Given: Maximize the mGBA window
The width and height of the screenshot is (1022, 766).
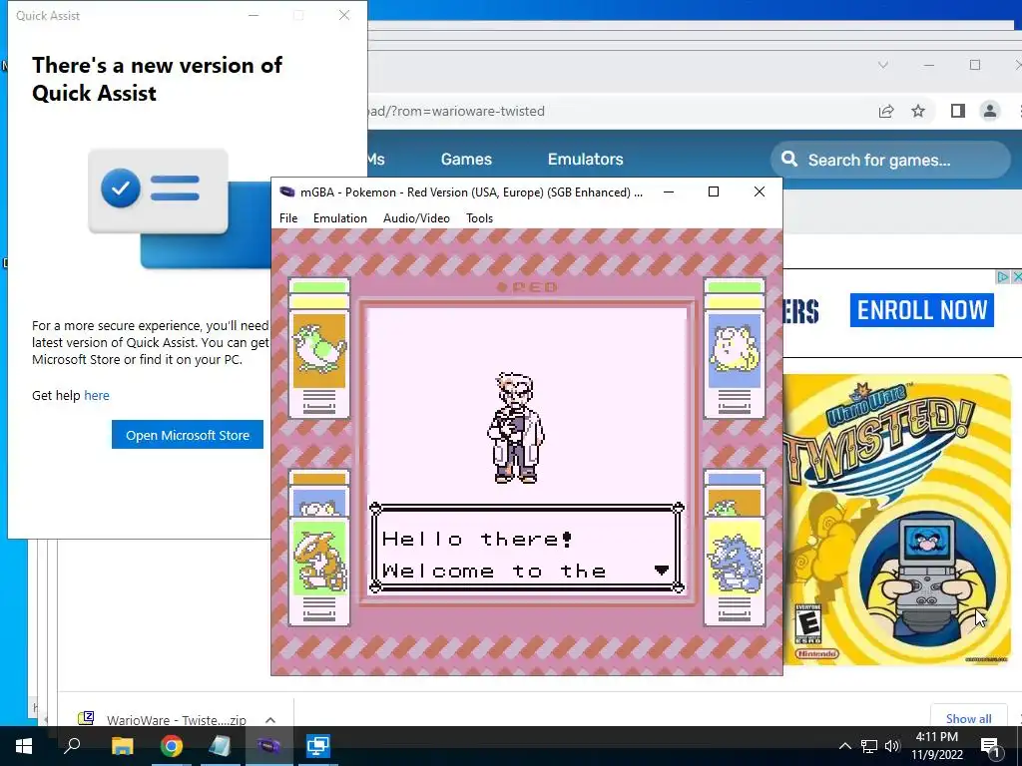Looking at the screenshot, I should coord(714,191).
